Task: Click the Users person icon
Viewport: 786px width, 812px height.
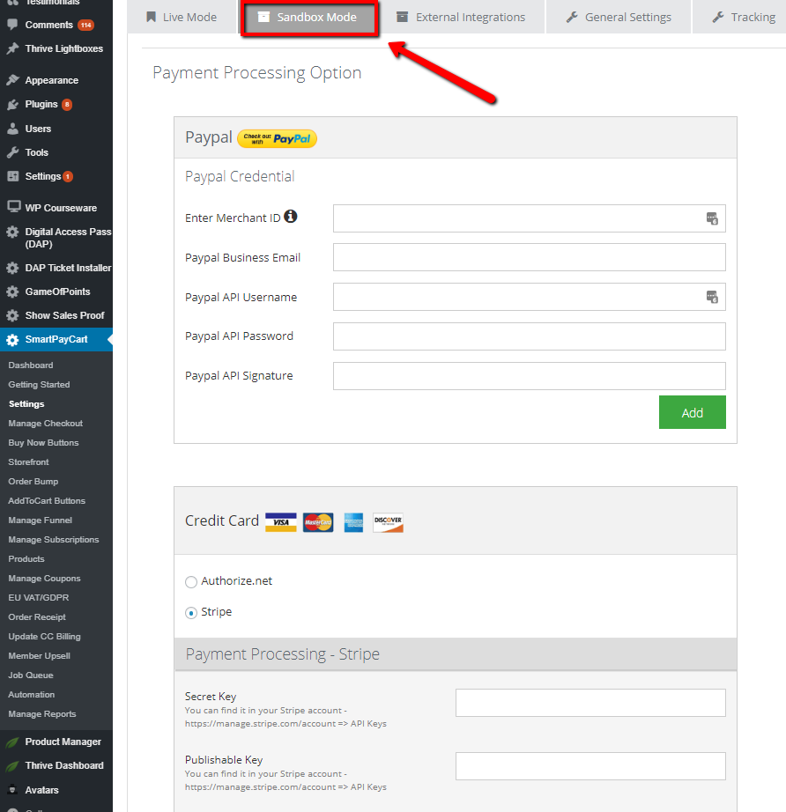Action: tap(13, 129)
